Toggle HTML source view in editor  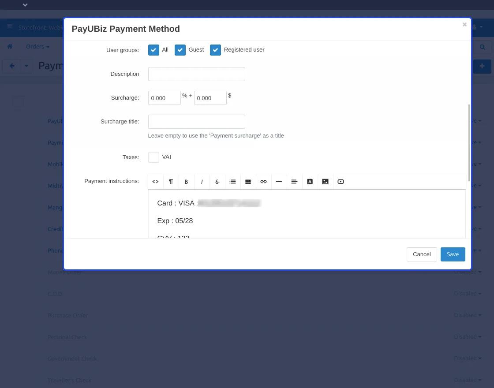tap(155, 182)
